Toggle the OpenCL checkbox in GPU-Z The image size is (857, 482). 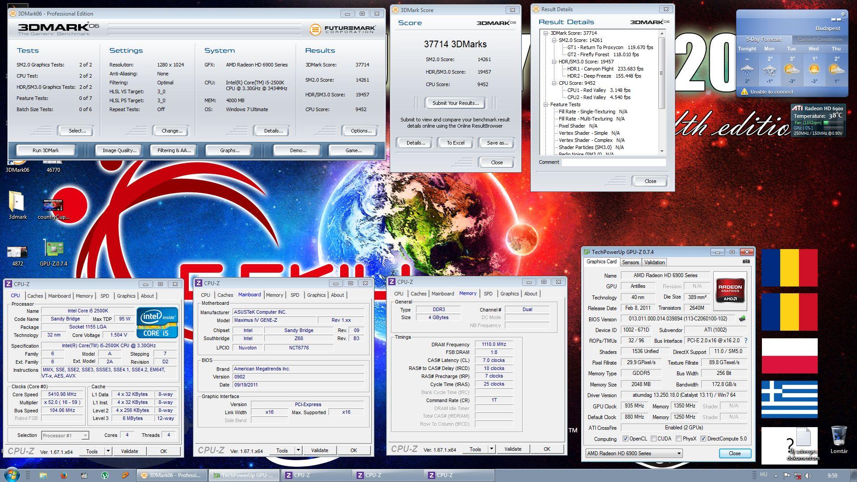point(625,439)
